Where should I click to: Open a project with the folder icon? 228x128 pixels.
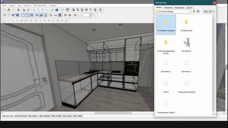coord(9,10)
